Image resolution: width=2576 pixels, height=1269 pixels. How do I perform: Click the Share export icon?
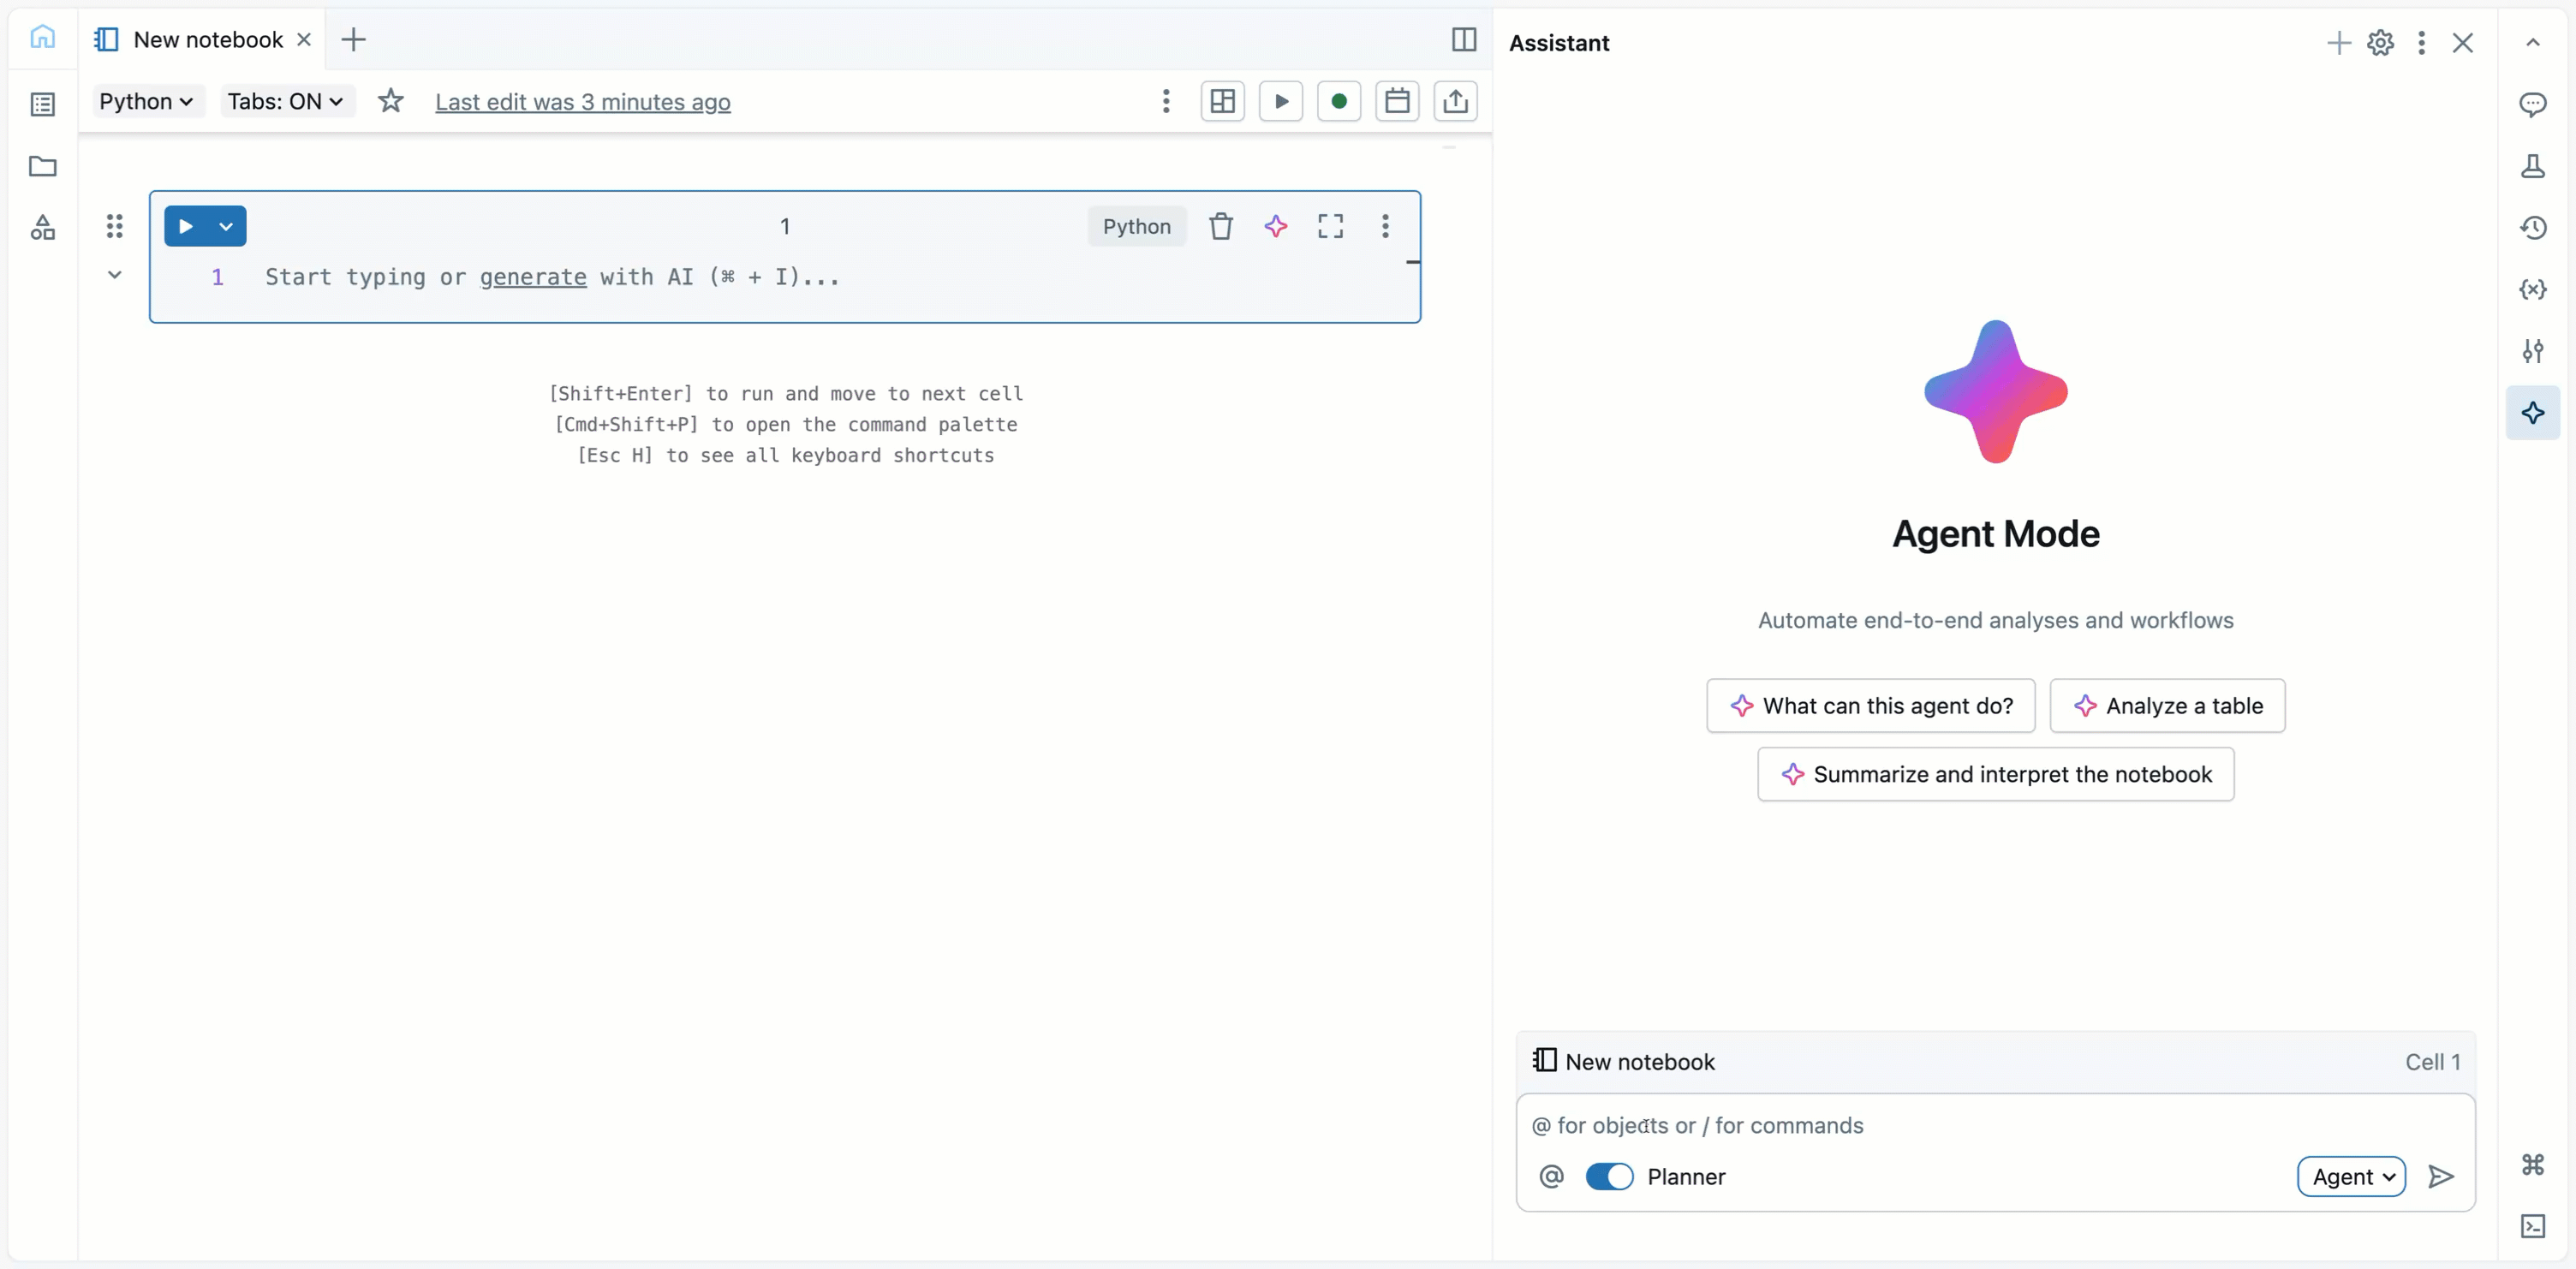point(1456,101)
